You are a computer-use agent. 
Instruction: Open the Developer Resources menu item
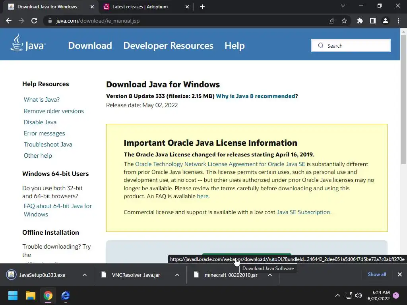tap(168, 46)
